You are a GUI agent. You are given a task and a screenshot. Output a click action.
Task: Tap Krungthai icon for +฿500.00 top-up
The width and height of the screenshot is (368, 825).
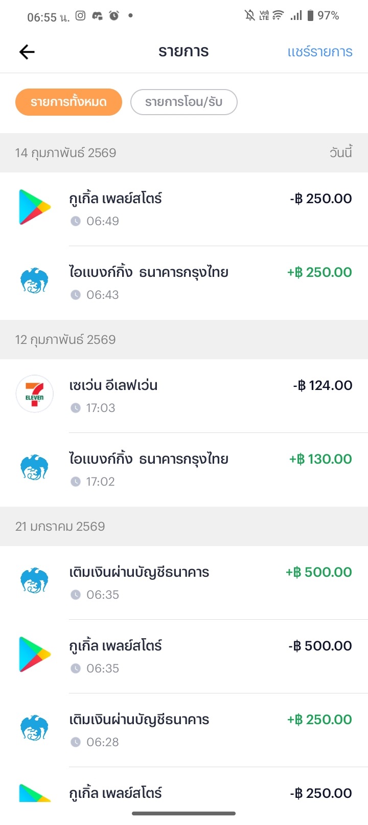tap(35, 581)
